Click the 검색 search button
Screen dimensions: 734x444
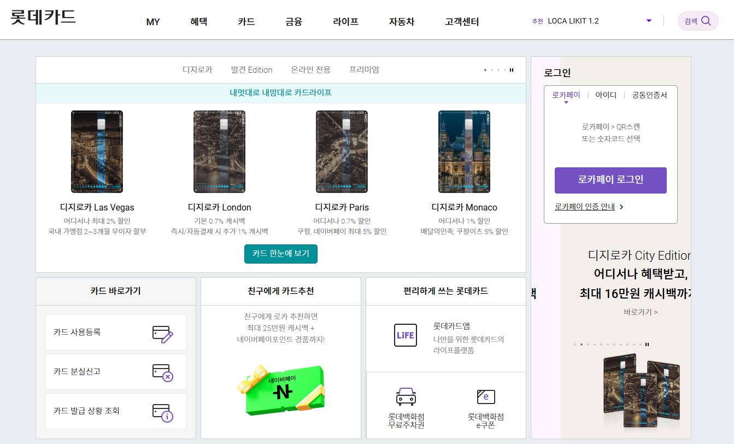(698, 21)
